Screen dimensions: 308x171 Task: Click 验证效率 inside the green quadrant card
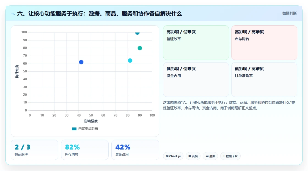coord(174,39)
